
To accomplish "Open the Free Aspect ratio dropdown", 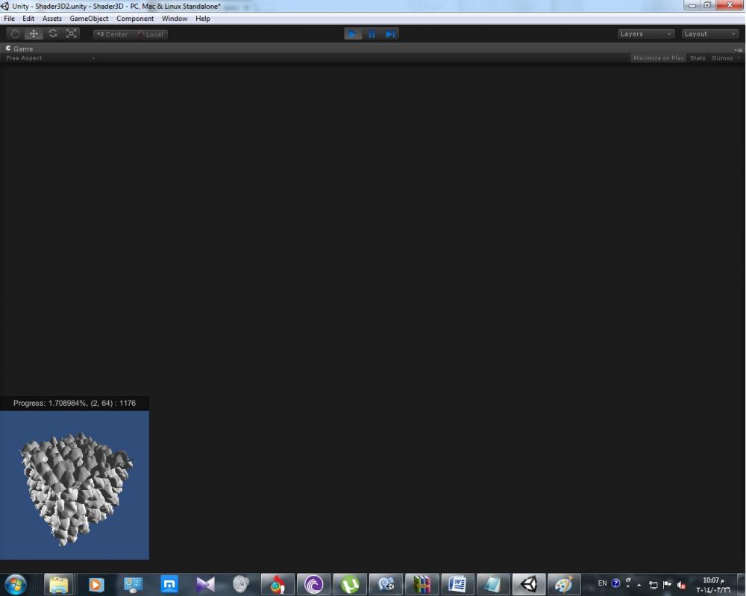I will (50, 58).
